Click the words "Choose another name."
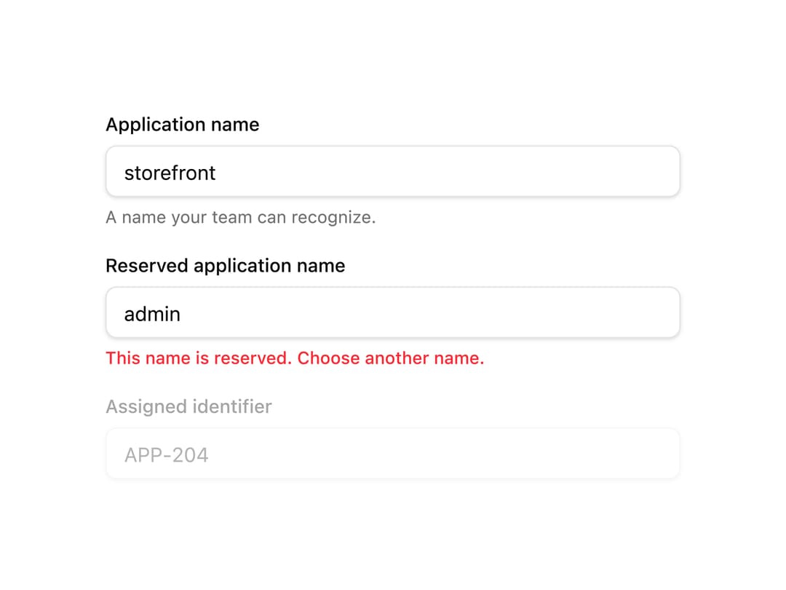The width and height of the screenshot is (786, 590). (x=391, y=358)
